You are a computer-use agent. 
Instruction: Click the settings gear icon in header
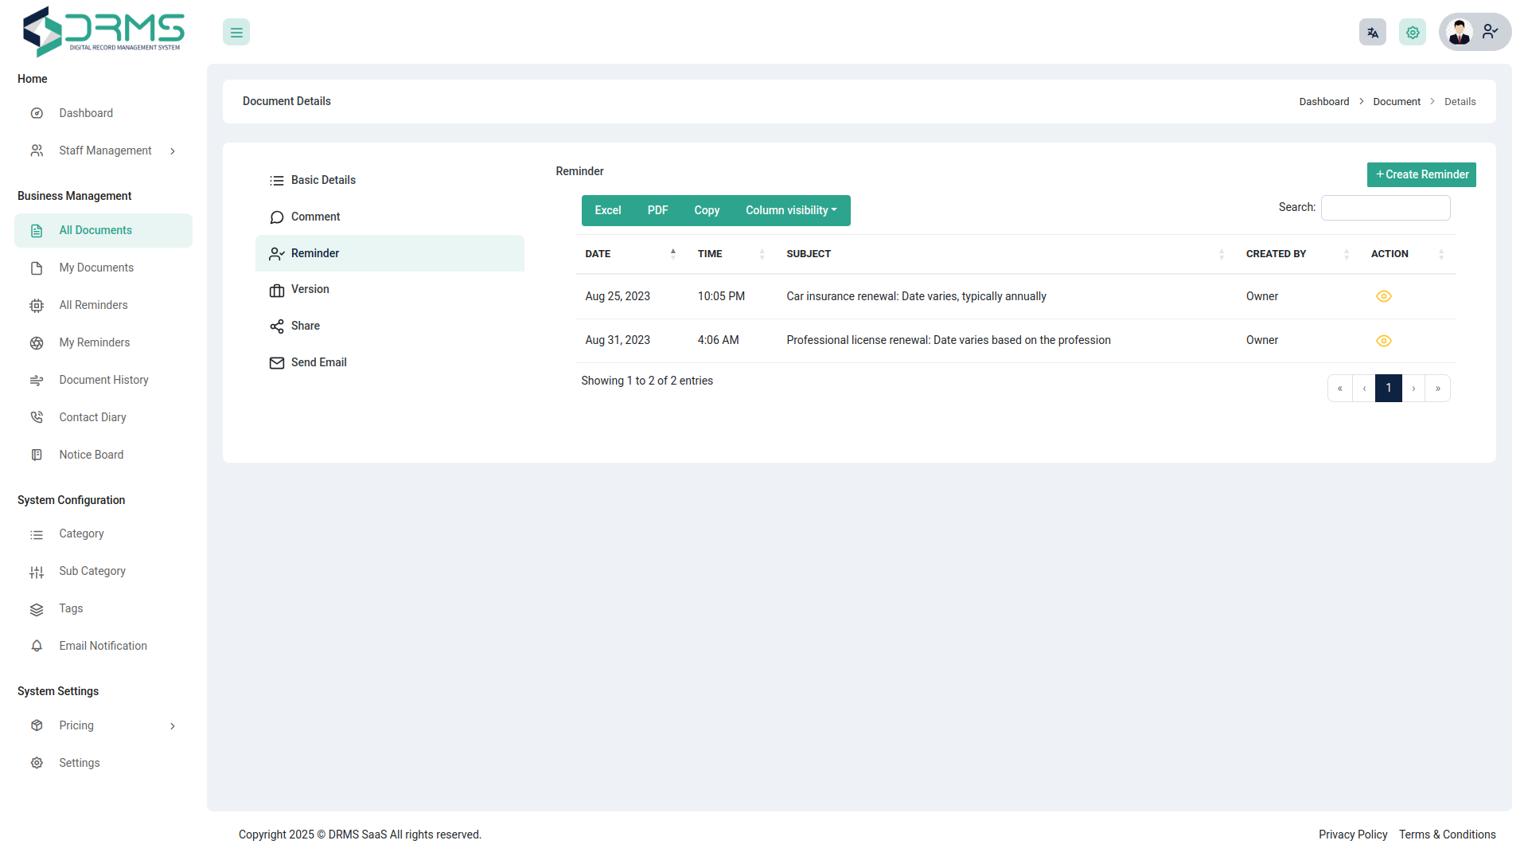[x=1413, y=32]
